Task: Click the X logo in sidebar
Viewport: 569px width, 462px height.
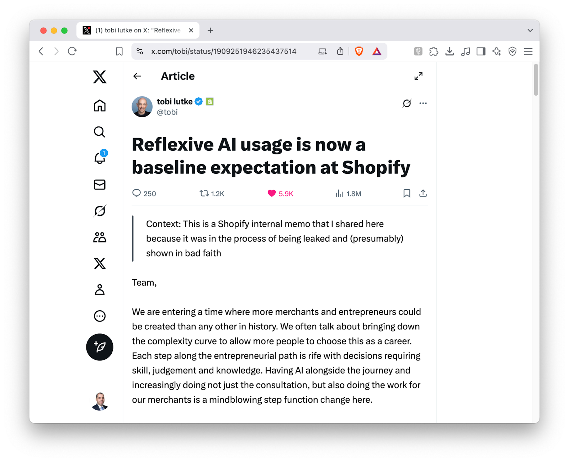Action: click(x=100, y=77)
